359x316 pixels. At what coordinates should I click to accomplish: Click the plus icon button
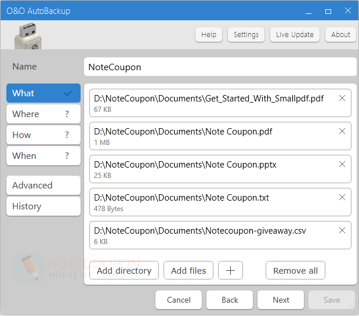point(230,270)
